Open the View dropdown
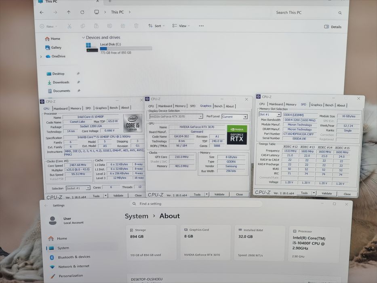This screenshot has width=377, height=283. (181, 26)
